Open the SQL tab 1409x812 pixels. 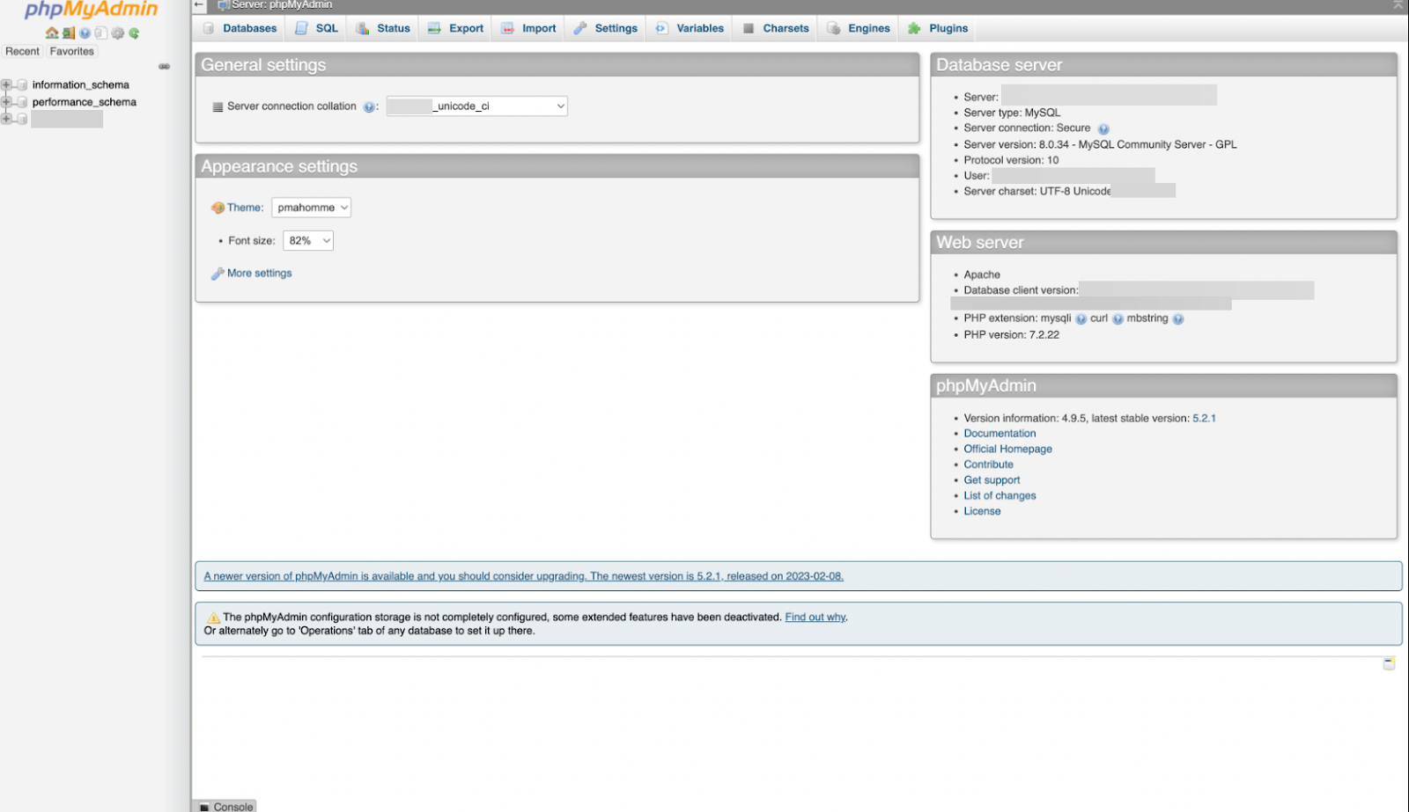click(315, 28)
